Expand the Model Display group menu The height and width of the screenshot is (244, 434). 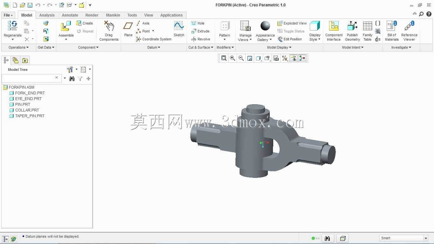279,47
